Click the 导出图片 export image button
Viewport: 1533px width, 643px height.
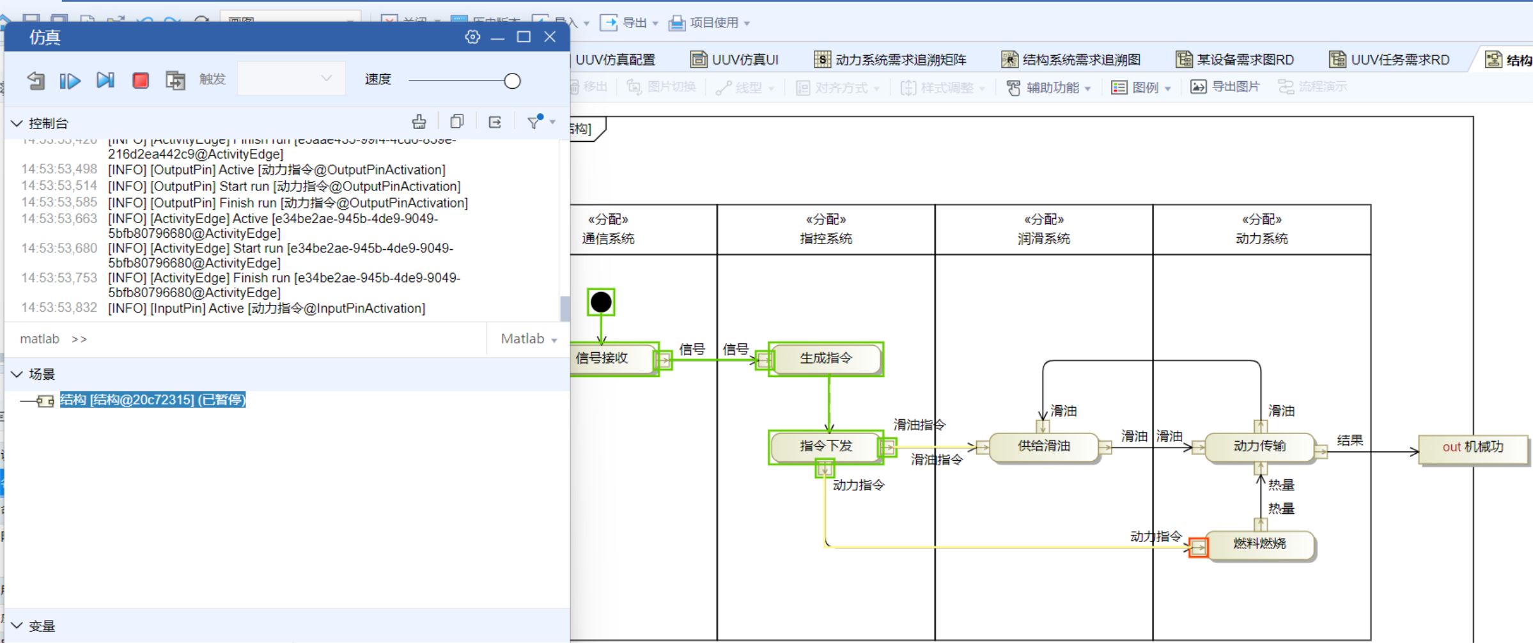click(x=1225, y=87)
